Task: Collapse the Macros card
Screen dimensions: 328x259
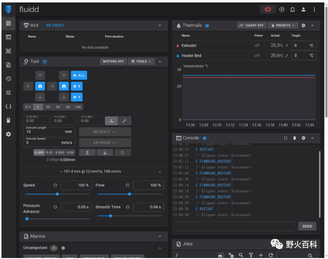Action: pyautogui.click(x=160, y=236)
